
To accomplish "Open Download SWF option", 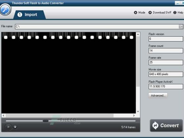I will 160,12.
